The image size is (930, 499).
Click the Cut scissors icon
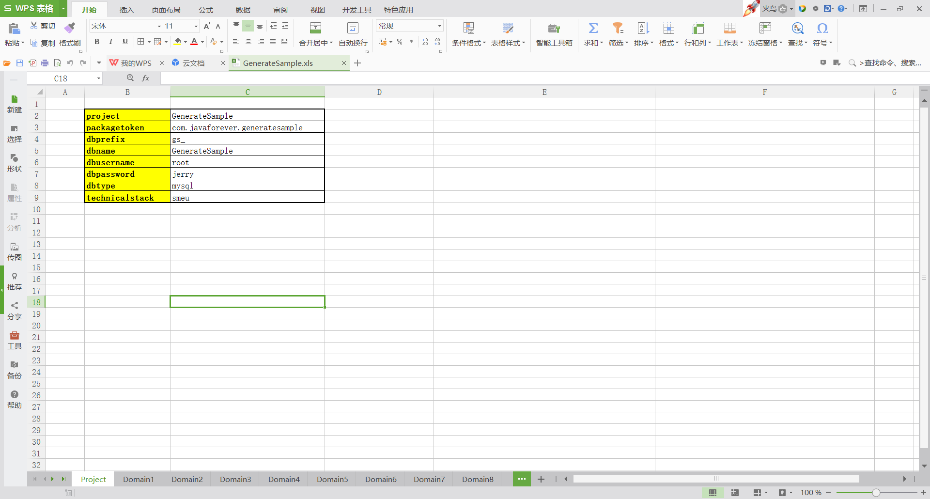point(34,26)
